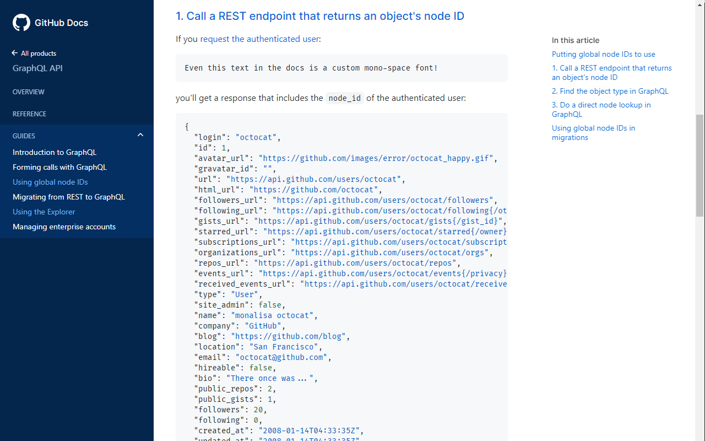Jump to Find the object type in GraphQL
The image size is (705, 441).
[610, 91]
